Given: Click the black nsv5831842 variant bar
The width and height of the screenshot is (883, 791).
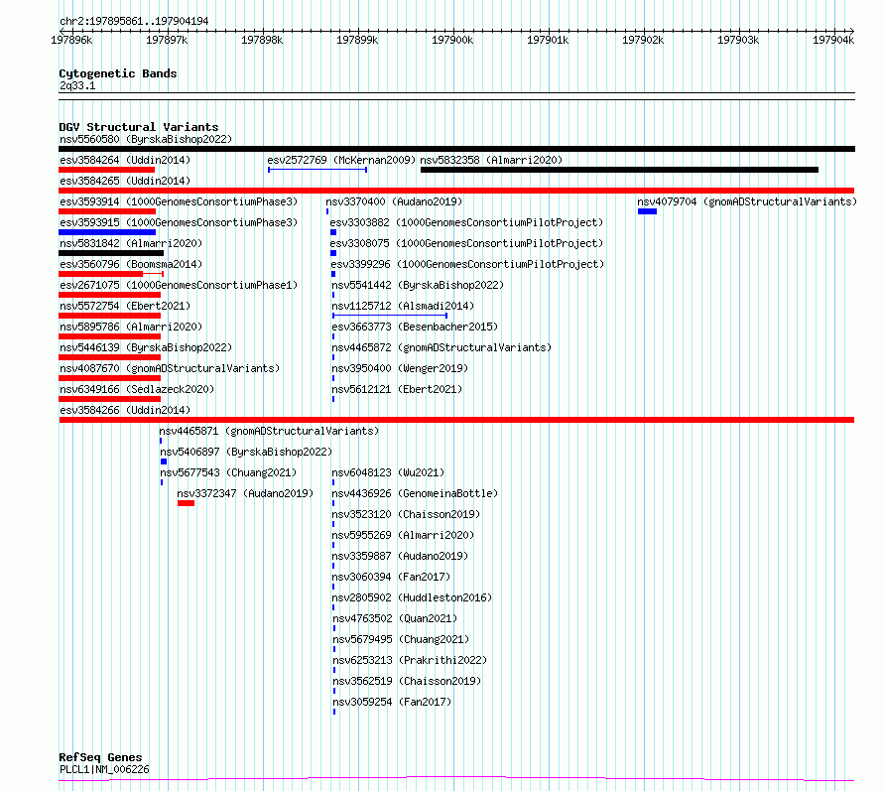Looking at the screenshot, I should point(111,253).
